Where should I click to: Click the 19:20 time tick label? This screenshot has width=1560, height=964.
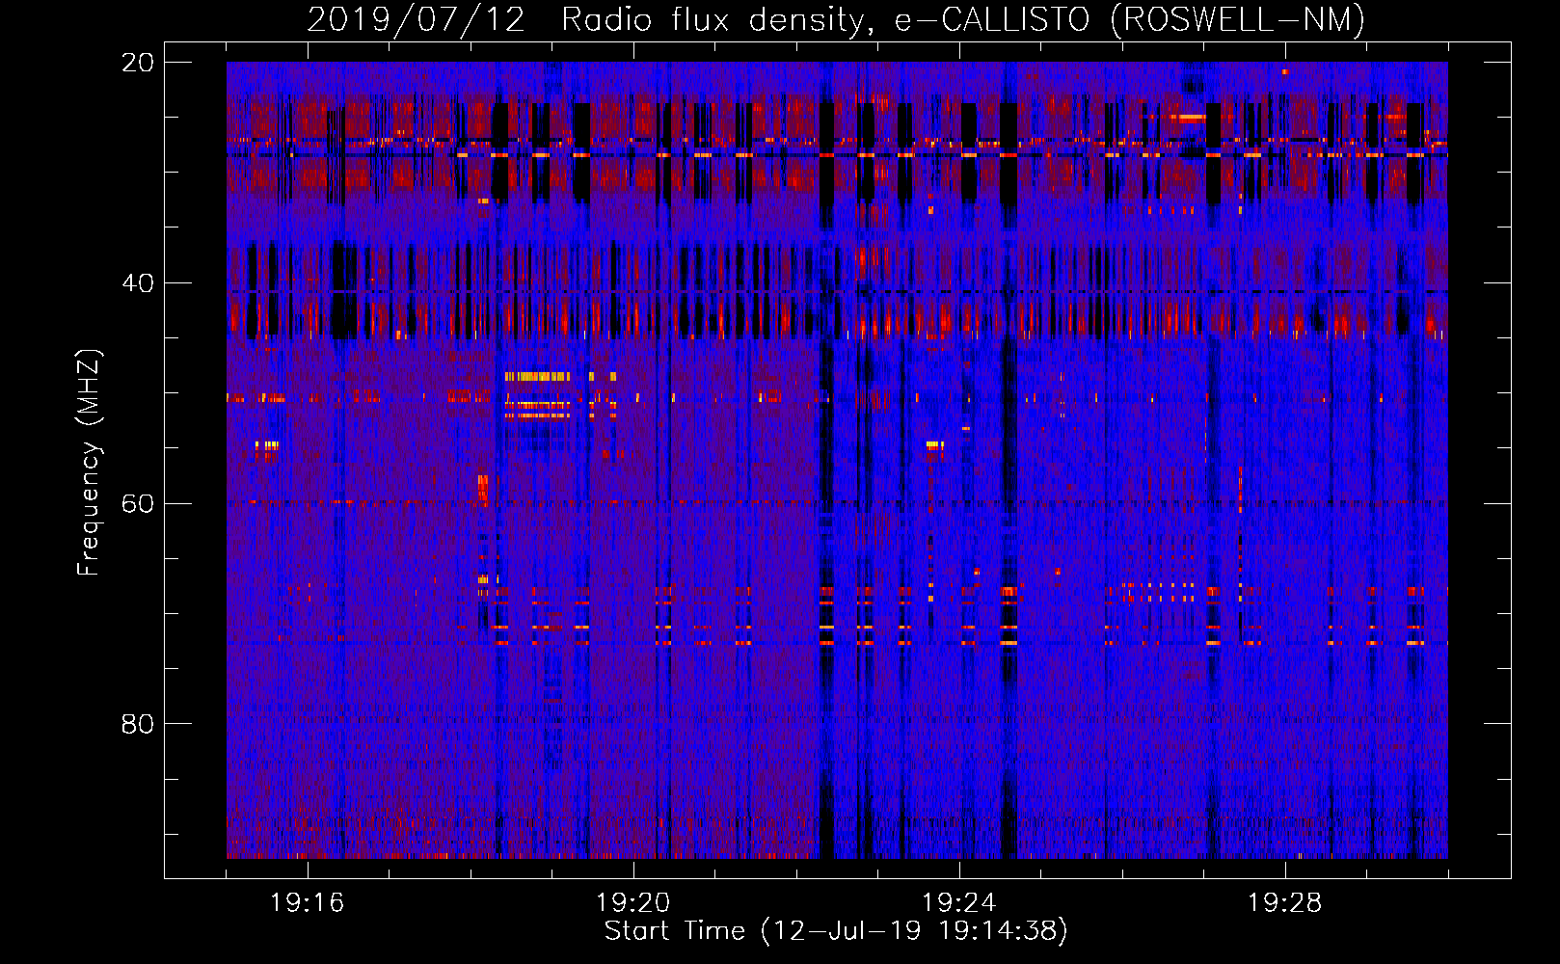(632, 903)
